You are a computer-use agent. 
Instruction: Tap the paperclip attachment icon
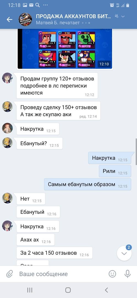pos(9,274)
